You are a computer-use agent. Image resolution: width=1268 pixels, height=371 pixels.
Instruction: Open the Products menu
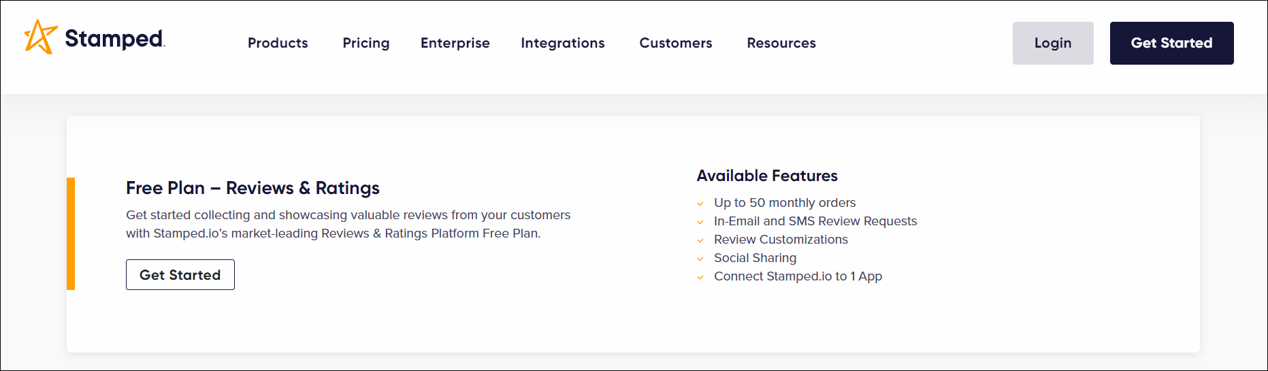click(x=278, y=43)
